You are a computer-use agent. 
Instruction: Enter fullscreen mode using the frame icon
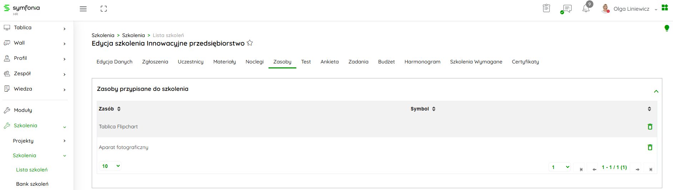click(x=104, y=9)
